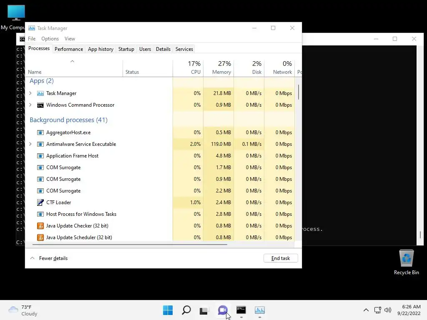Click the Application Frame Host icon

[40, 156]
